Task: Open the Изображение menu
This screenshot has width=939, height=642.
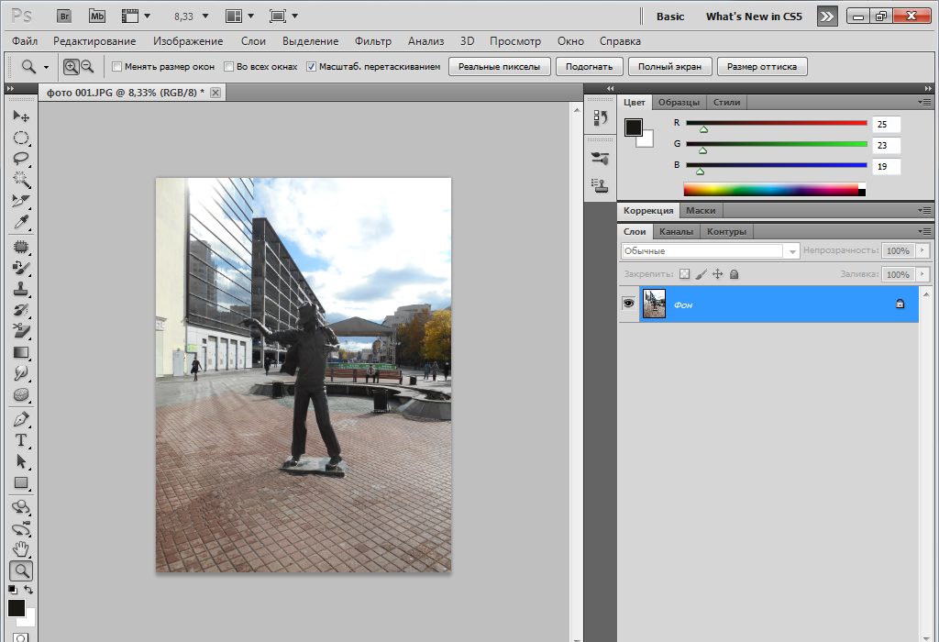Action: click(188, 41)
